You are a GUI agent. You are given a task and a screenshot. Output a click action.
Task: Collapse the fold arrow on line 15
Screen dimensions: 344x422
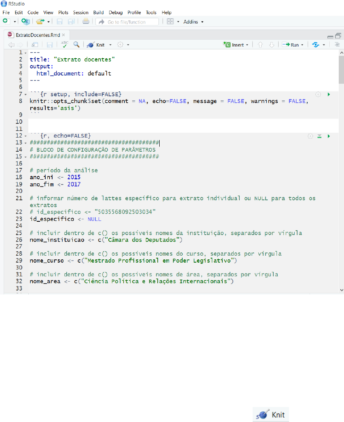(25, 157)
